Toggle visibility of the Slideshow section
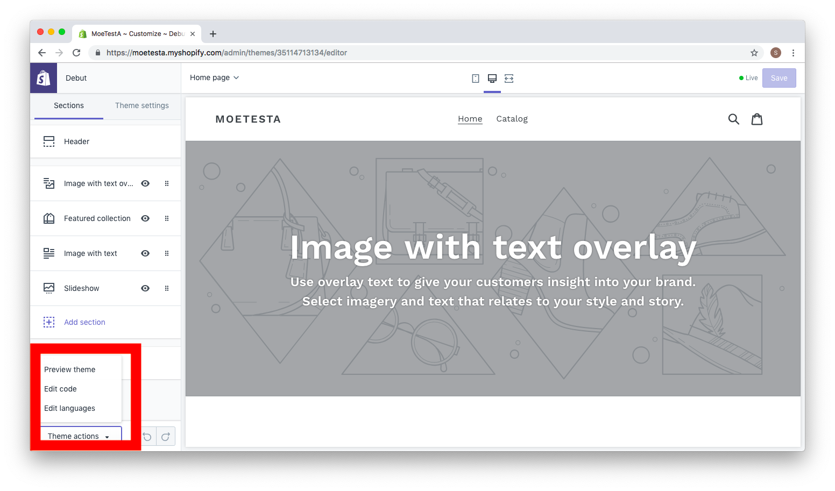835x491 pixels. point(145,288)
